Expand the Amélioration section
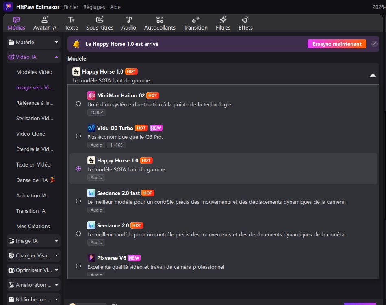 click(33, 285)
